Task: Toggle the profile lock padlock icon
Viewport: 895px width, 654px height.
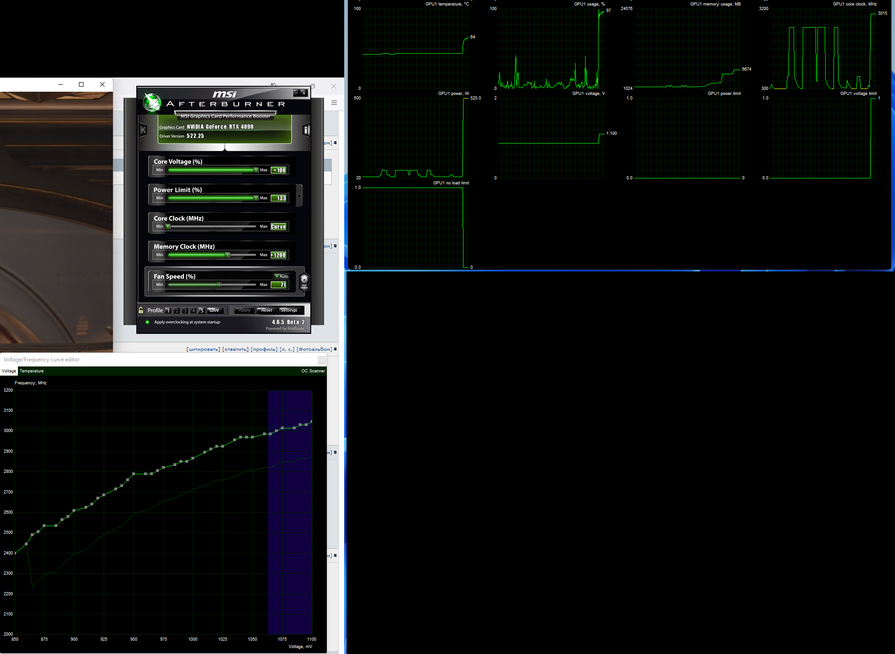Action: (141, 310)
